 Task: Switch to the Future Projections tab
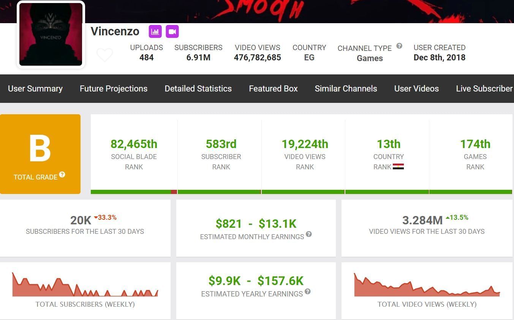[114, 88]
